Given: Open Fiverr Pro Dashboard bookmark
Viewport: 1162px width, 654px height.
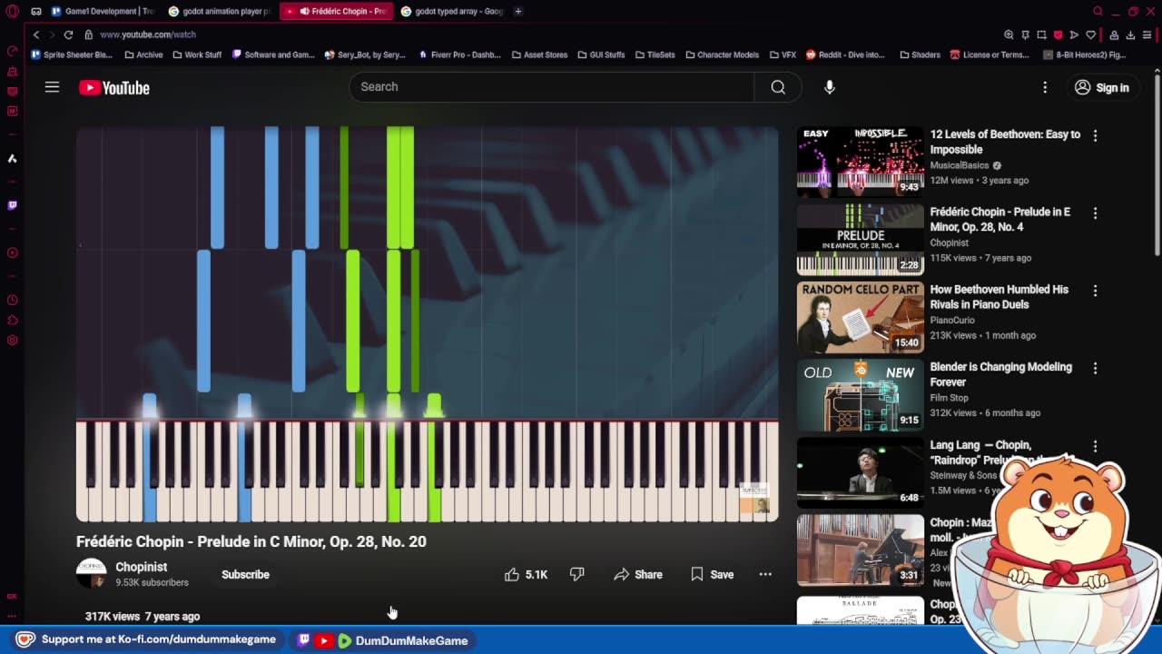Looking at the screenshot, I should (459, 54).
